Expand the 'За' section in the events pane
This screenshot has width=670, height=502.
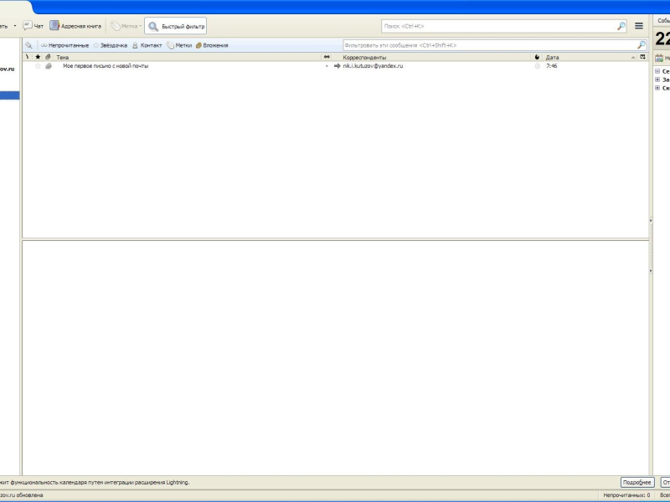point(657,79)
